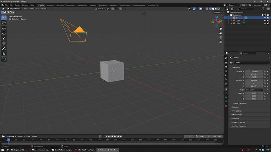This screenshot has width=271, height=152.
Task: Open the Tool properties tab
Action: click(226, 58)
